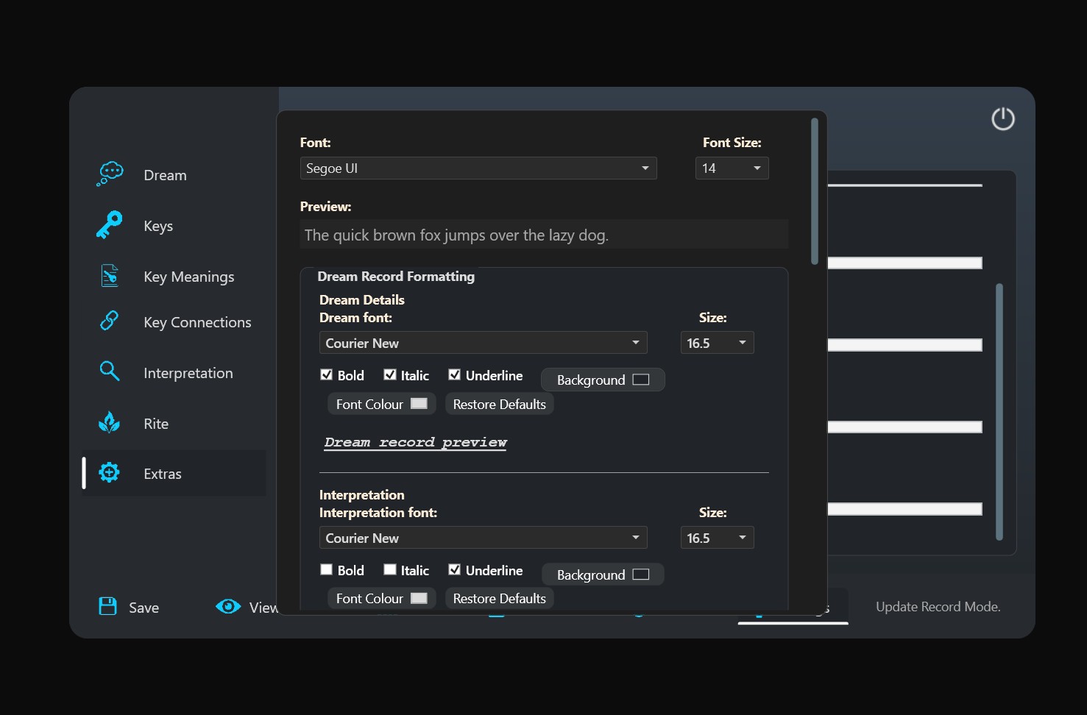Open the Dream section thought-bubble icon

coord(110,174)
